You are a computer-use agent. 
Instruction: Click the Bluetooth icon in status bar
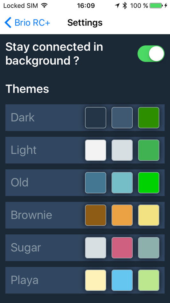pyautogui.click(x=125, y=5)
